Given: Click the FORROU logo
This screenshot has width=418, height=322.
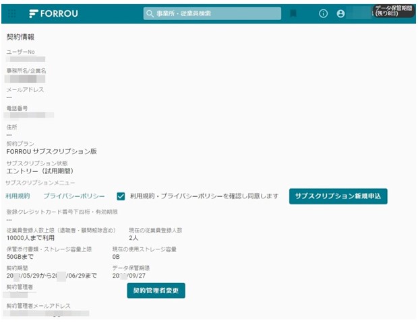Looking at the screenshot, I should click(x=53, y=13).
